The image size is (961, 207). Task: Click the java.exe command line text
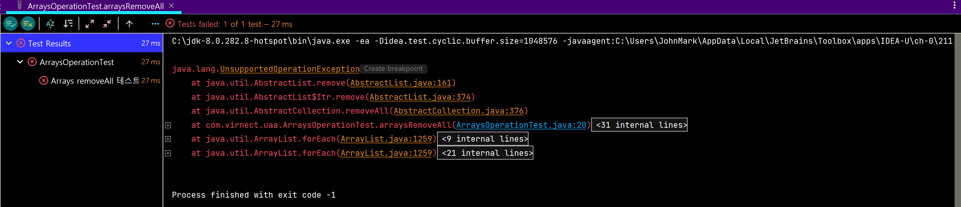[x=562, y=41]
